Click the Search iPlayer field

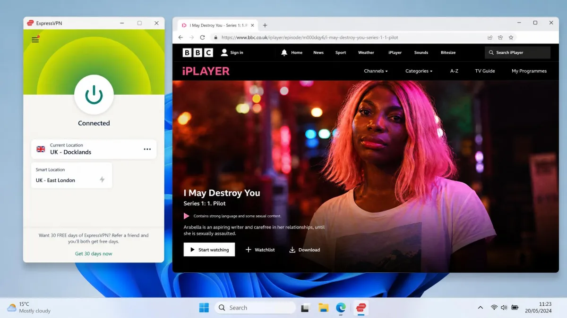517,52
